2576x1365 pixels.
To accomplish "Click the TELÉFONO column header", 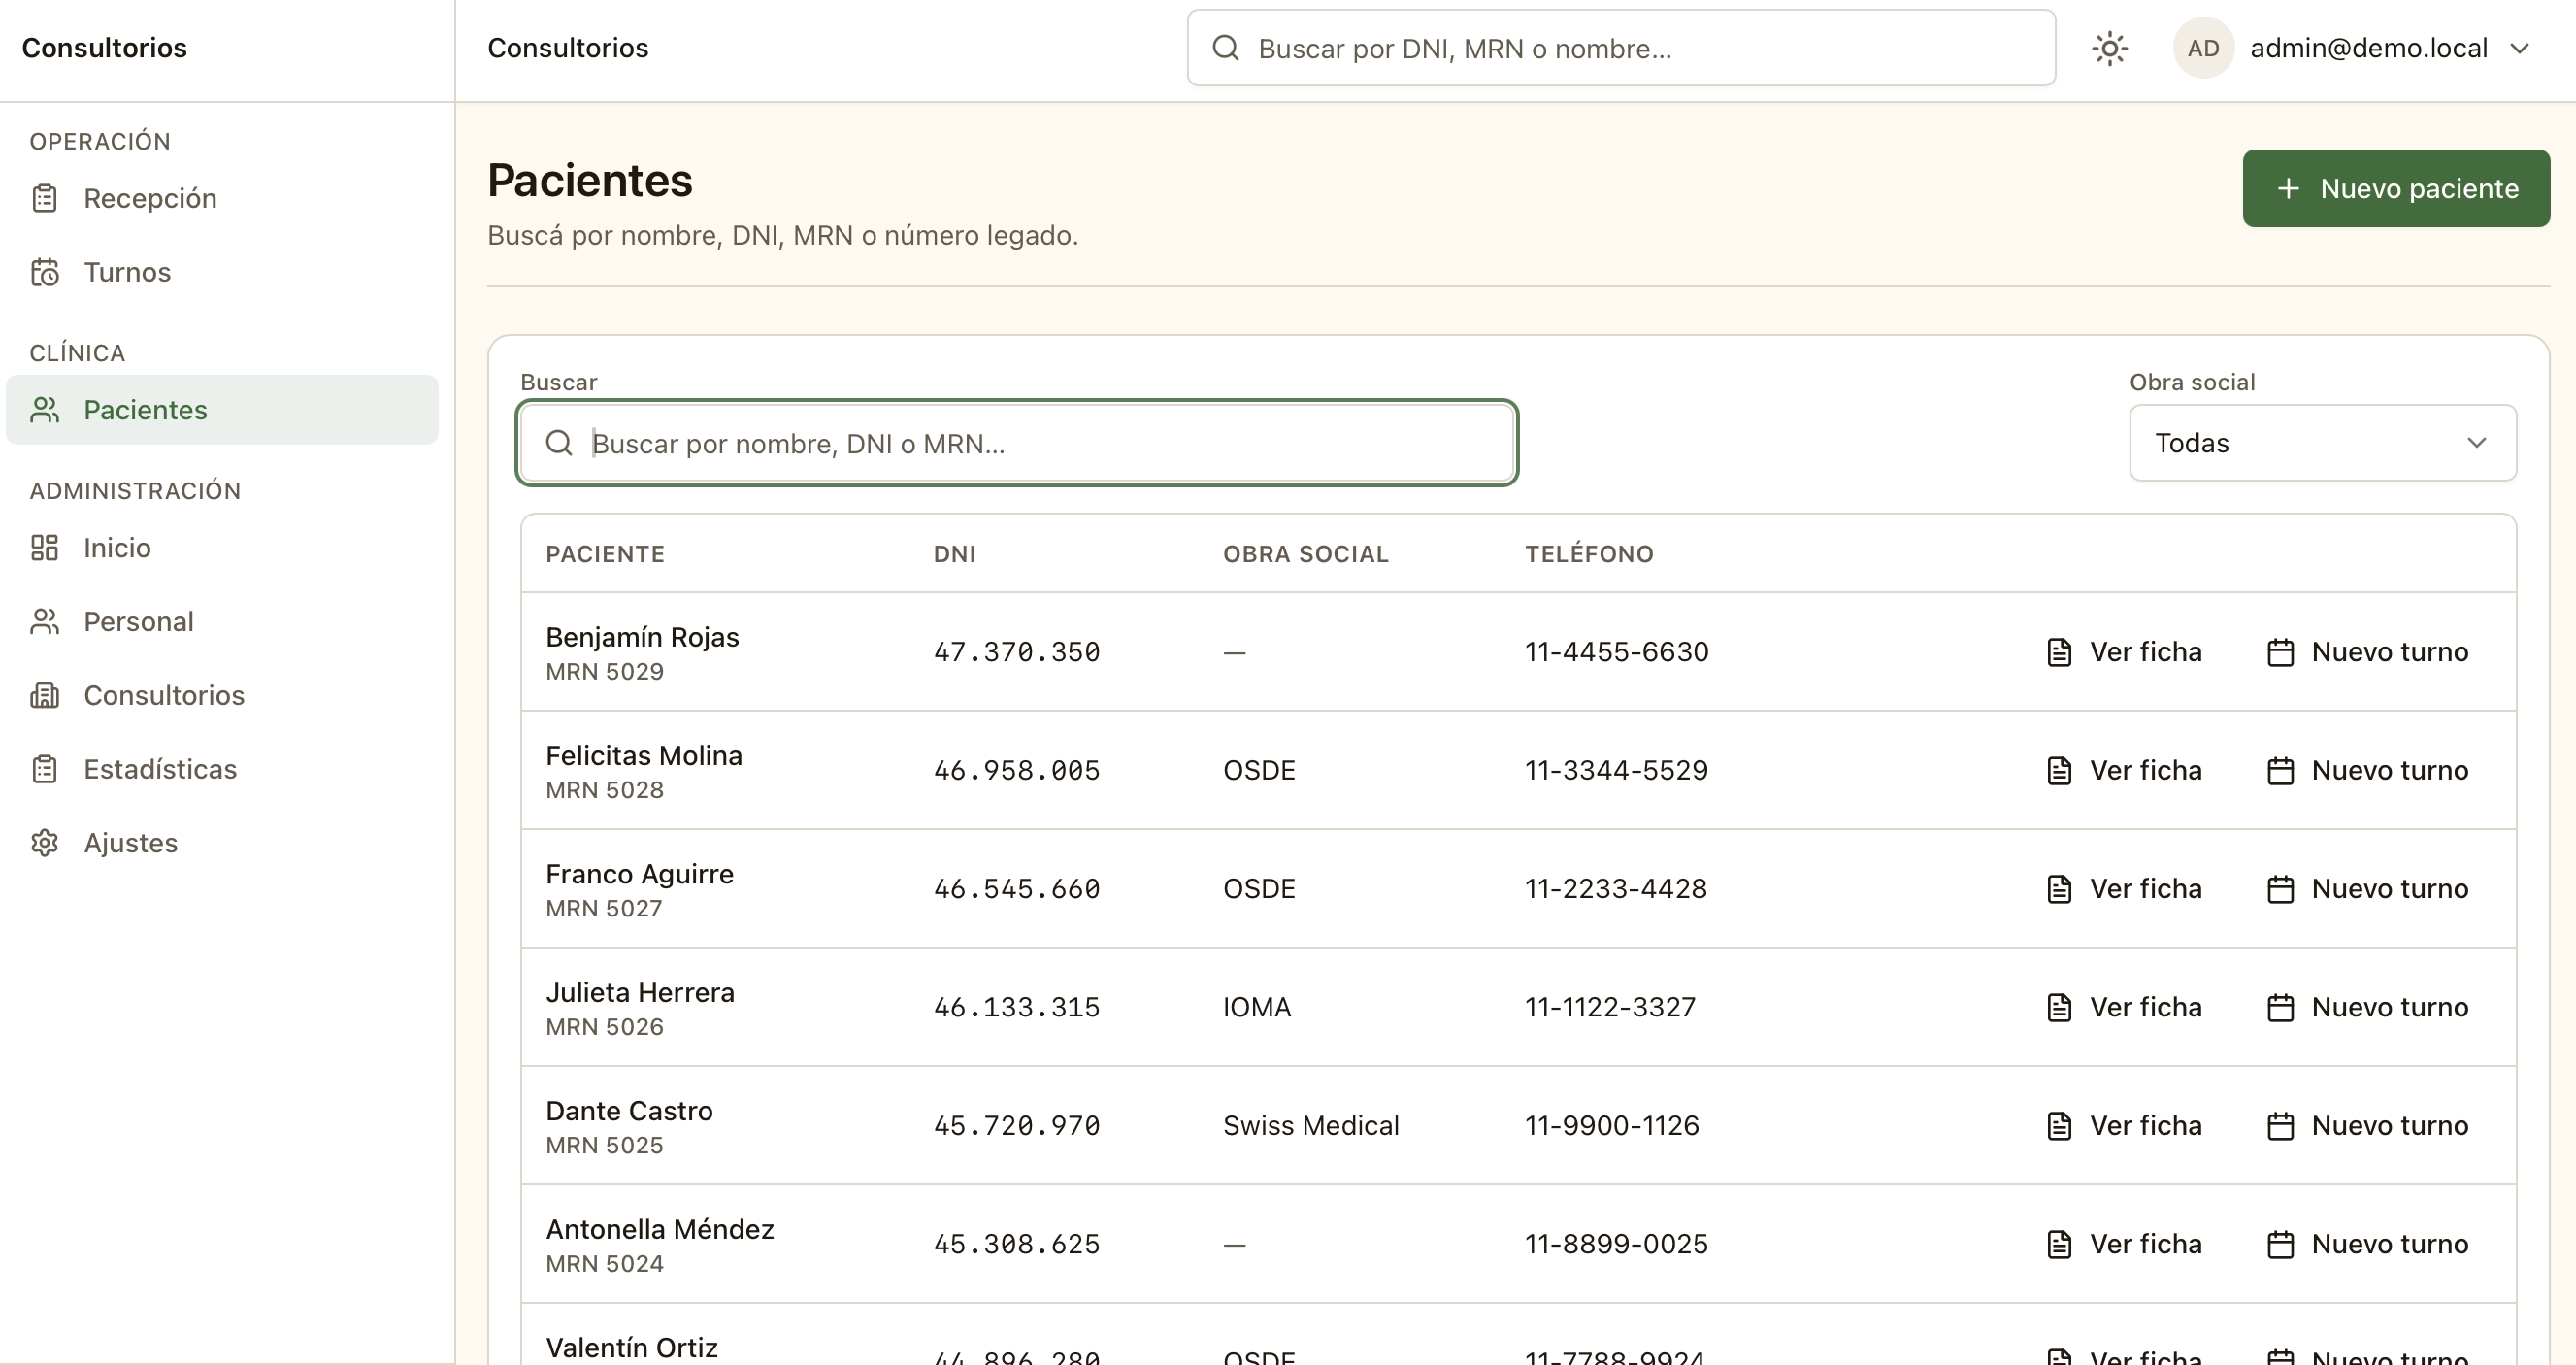I will 1589,554.
